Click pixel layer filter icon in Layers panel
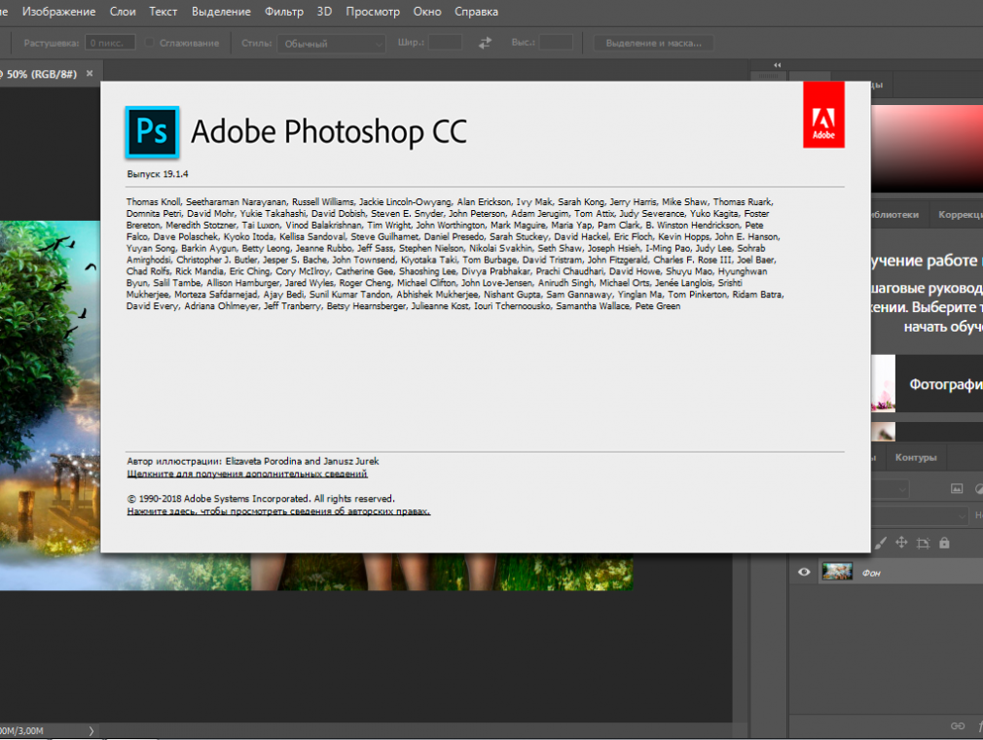 957,489
